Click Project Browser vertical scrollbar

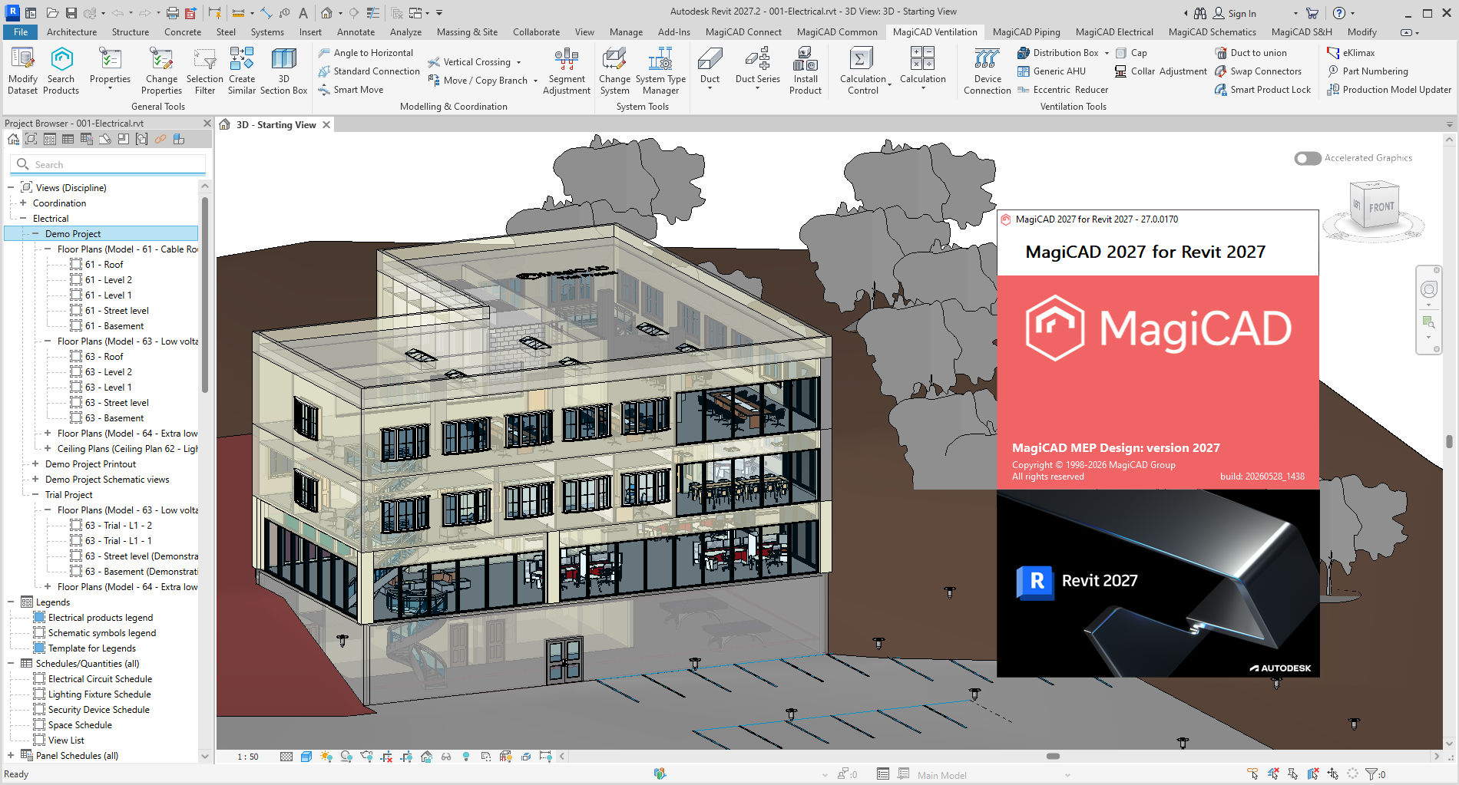[205, 295]
